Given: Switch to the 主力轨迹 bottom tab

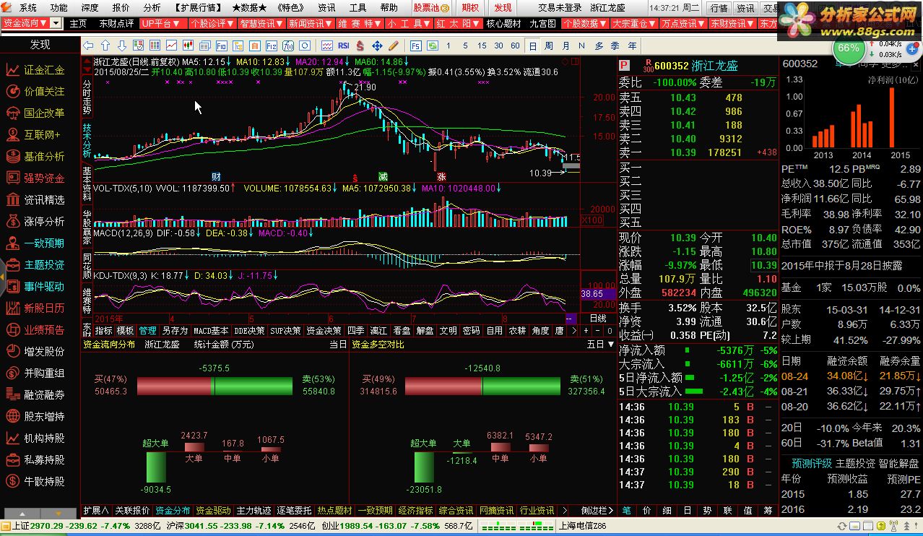Looking at the screenshot, I should tap(254, 510).
